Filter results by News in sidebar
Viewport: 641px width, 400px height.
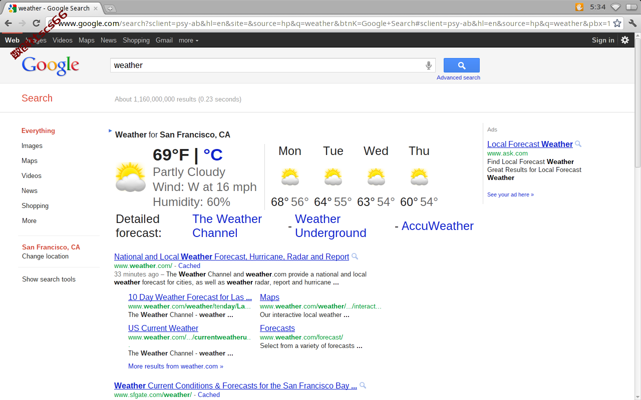click(30, 190)
